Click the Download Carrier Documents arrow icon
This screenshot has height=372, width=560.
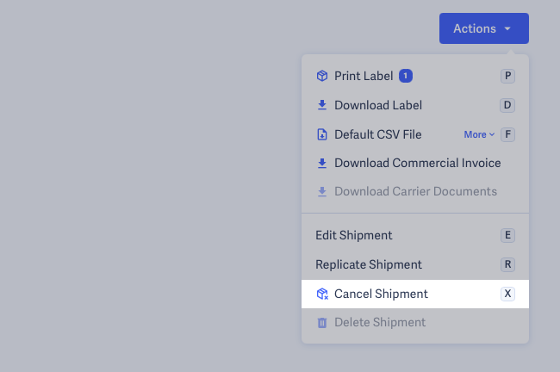[x=322, y=192]
